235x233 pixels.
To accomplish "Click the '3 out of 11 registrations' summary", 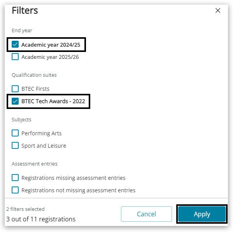I will 41,219.
